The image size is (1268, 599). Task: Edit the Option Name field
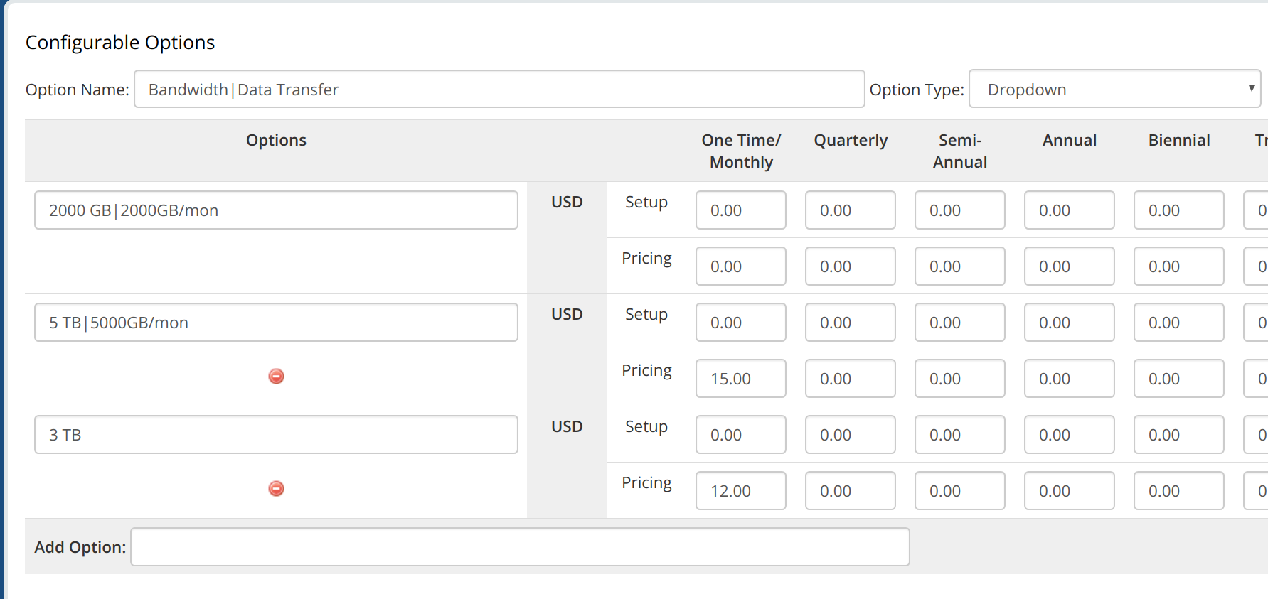[x=499, y=89]
